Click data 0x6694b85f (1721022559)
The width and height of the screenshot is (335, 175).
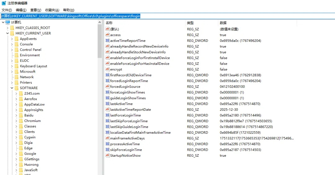pos(240,132)
